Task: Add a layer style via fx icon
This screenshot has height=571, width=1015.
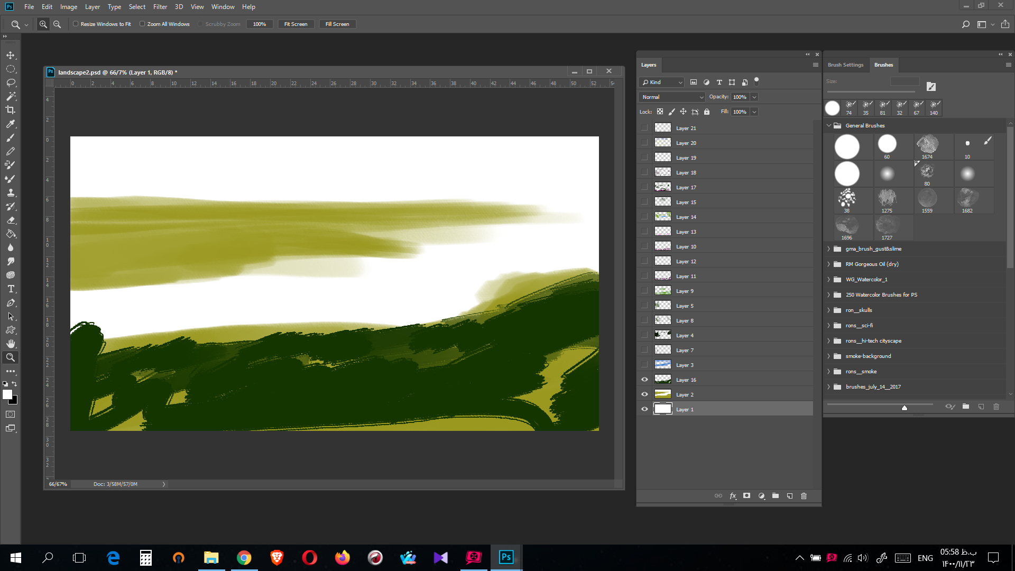Action: click(x=733, y=496)
